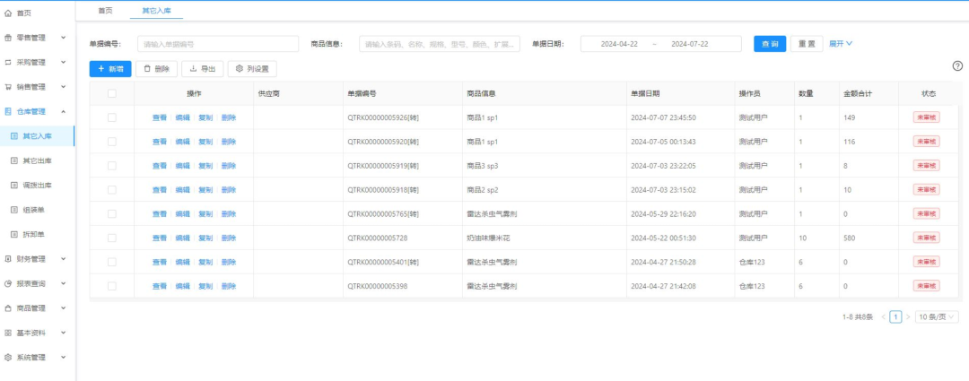Click the blue 查询 search button

(x=770, y=44)
